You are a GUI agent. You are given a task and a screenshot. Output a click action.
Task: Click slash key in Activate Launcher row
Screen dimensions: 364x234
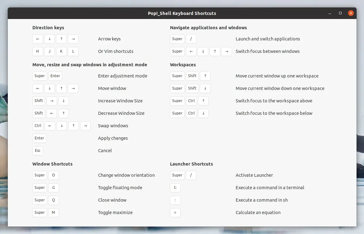click(191, 175)
